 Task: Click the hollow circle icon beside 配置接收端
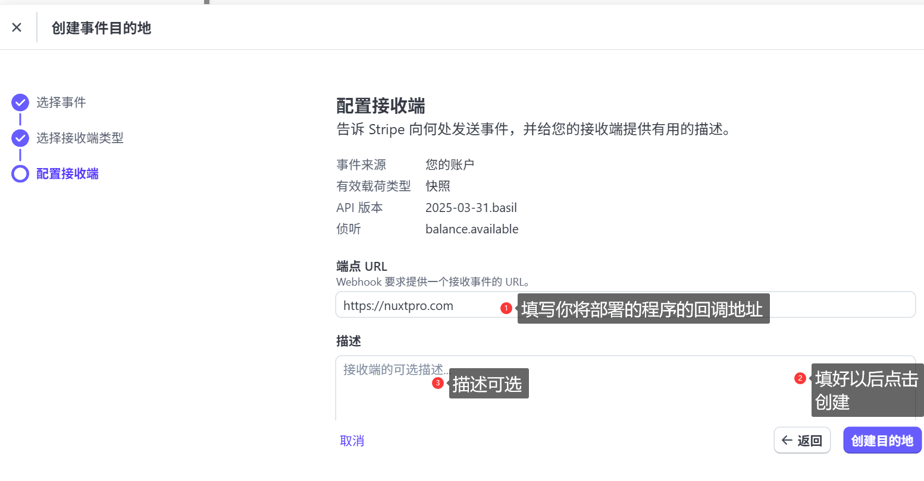(20, 174)
